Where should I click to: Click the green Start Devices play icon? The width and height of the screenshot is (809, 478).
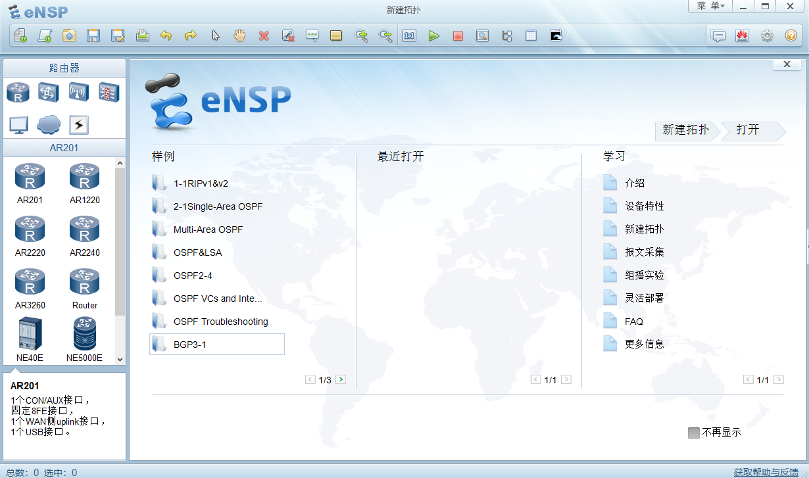coord(433,36)
